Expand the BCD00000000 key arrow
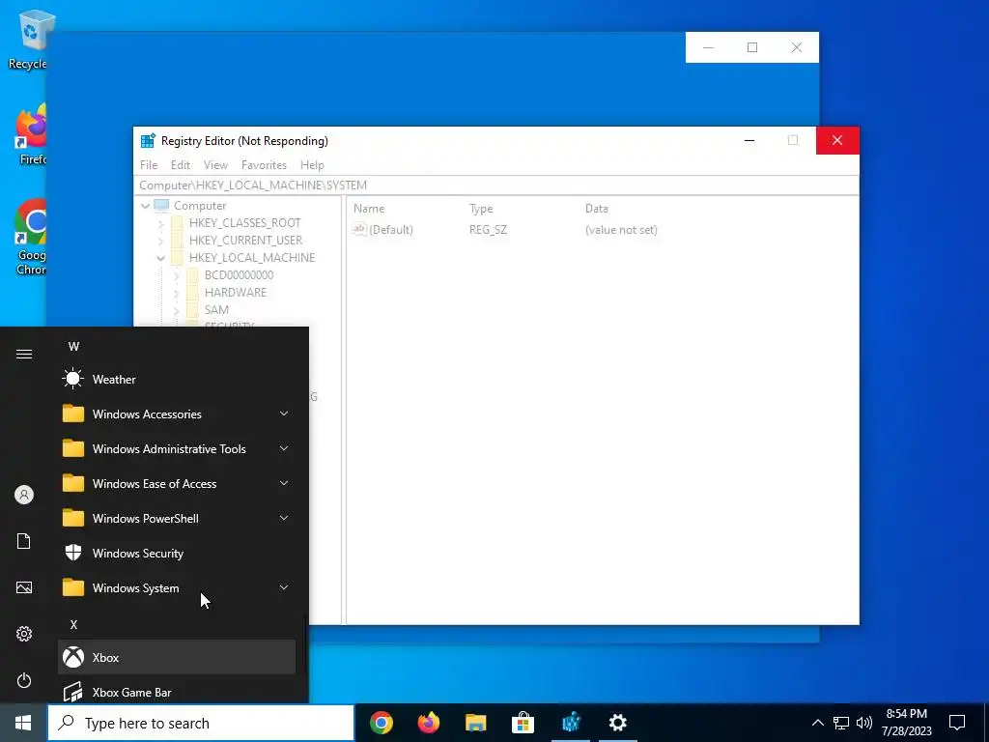Image resolution: width=989 pixels, height=742 pixels. click(x=176, y=275)
